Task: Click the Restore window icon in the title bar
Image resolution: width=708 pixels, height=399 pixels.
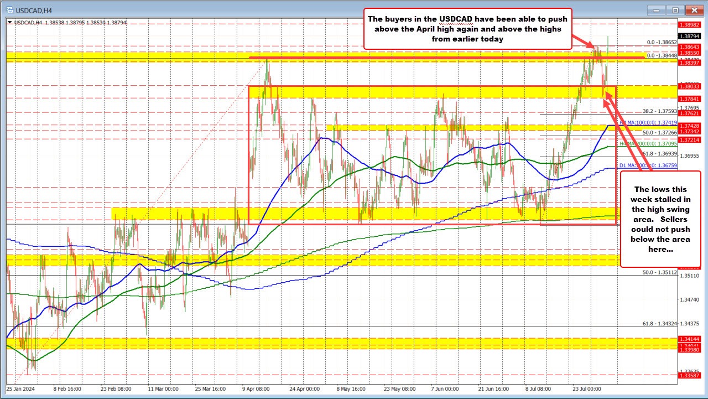Action: click(675, 9)
